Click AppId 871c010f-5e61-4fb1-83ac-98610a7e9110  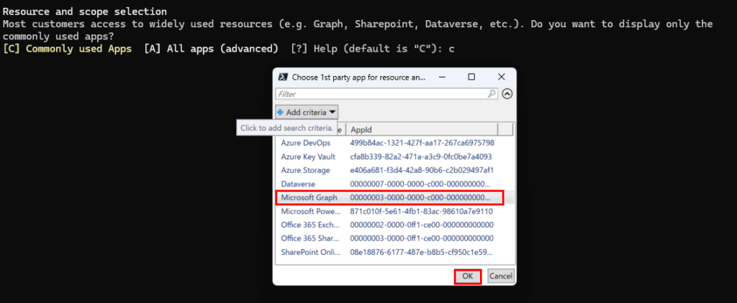421,211
